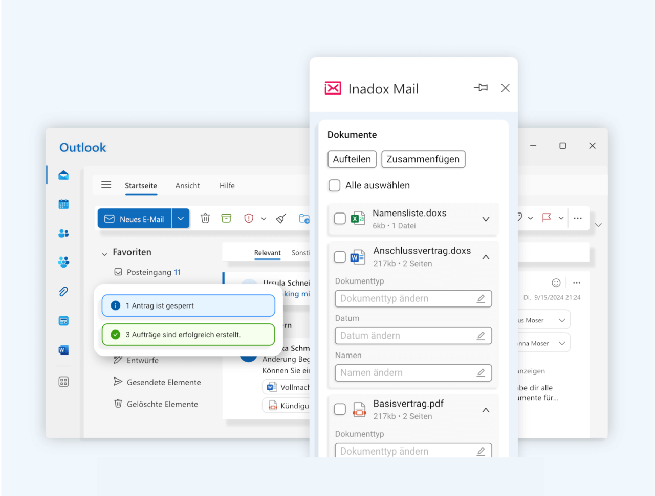Image resolution: width=655 pixels, height=496 pixels.
Task: Tick the Namensliste.doxs checkbox
Action: point(340,219)
